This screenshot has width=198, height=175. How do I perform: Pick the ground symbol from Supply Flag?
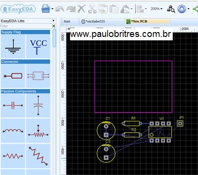(x=13, y=47)
